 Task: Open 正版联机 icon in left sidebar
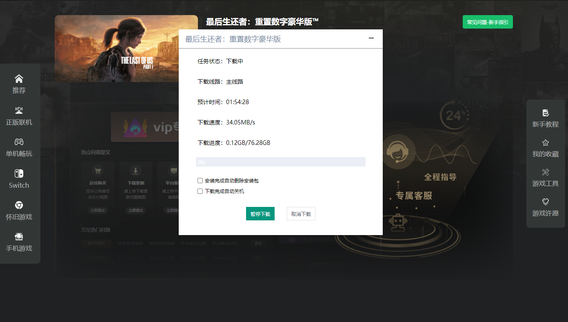[x=19, y=110]
